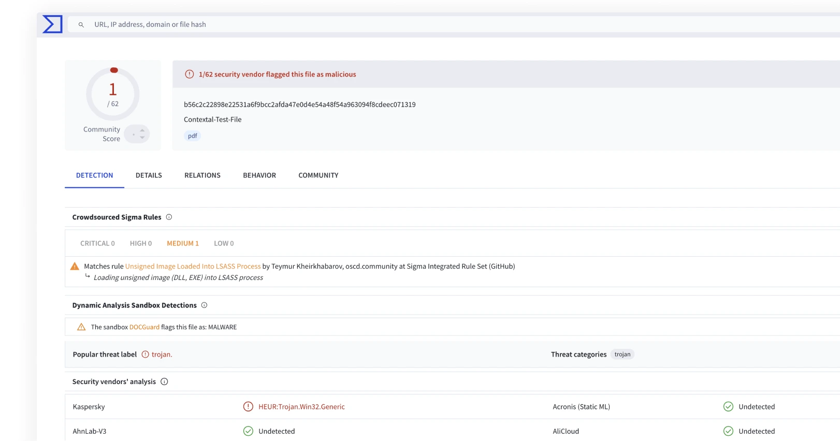Screen dimensions: 840x441
Task: Open the COMMUNITY tab
Action: click(x=318, y=175)
